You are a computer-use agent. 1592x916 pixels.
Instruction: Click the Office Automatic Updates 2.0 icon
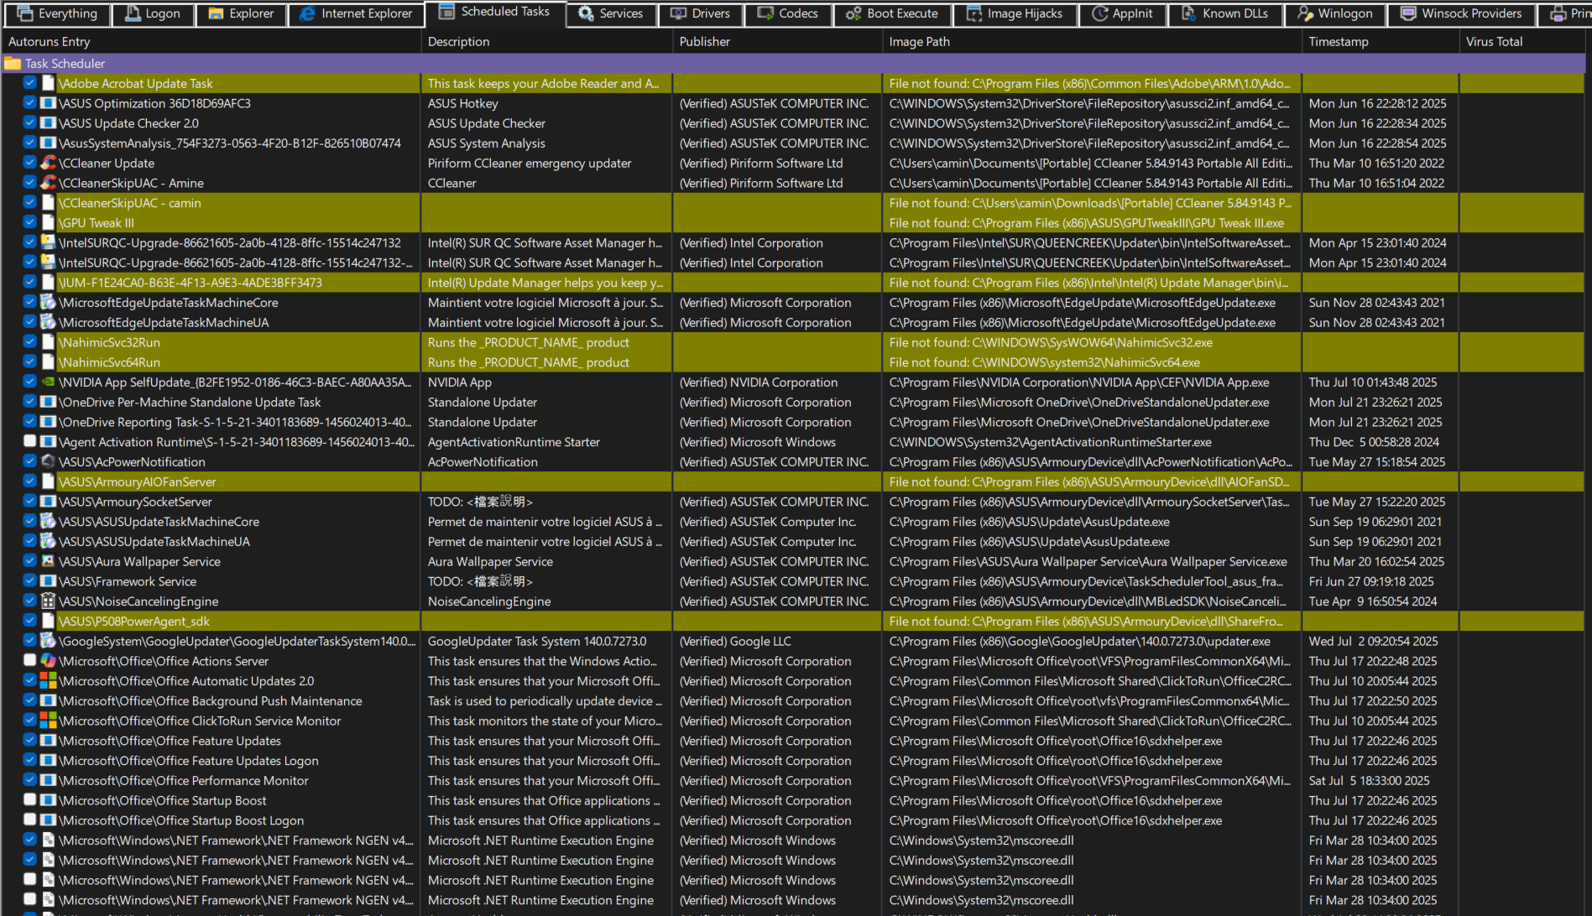pyautogui.click(x=48, y=680)
